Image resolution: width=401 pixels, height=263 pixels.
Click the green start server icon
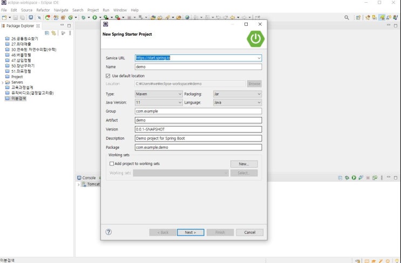pos(354,177)
